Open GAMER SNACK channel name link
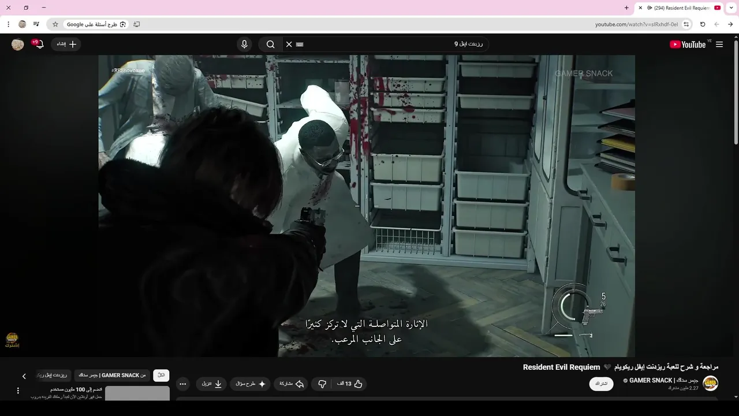The width and height of the screenshot is (739, 416). [664, 380]
